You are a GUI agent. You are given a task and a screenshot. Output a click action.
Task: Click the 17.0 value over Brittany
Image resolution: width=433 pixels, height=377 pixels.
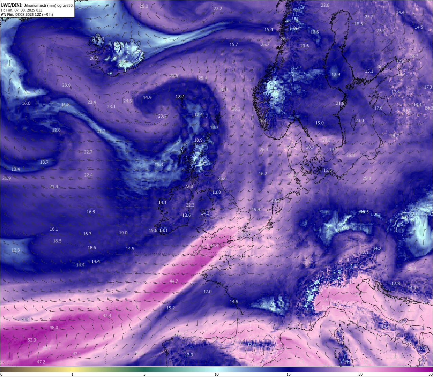tap(207, 292)
